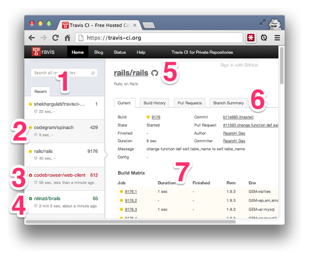Click the clock icon under codegram/spinach

(36, 135)
